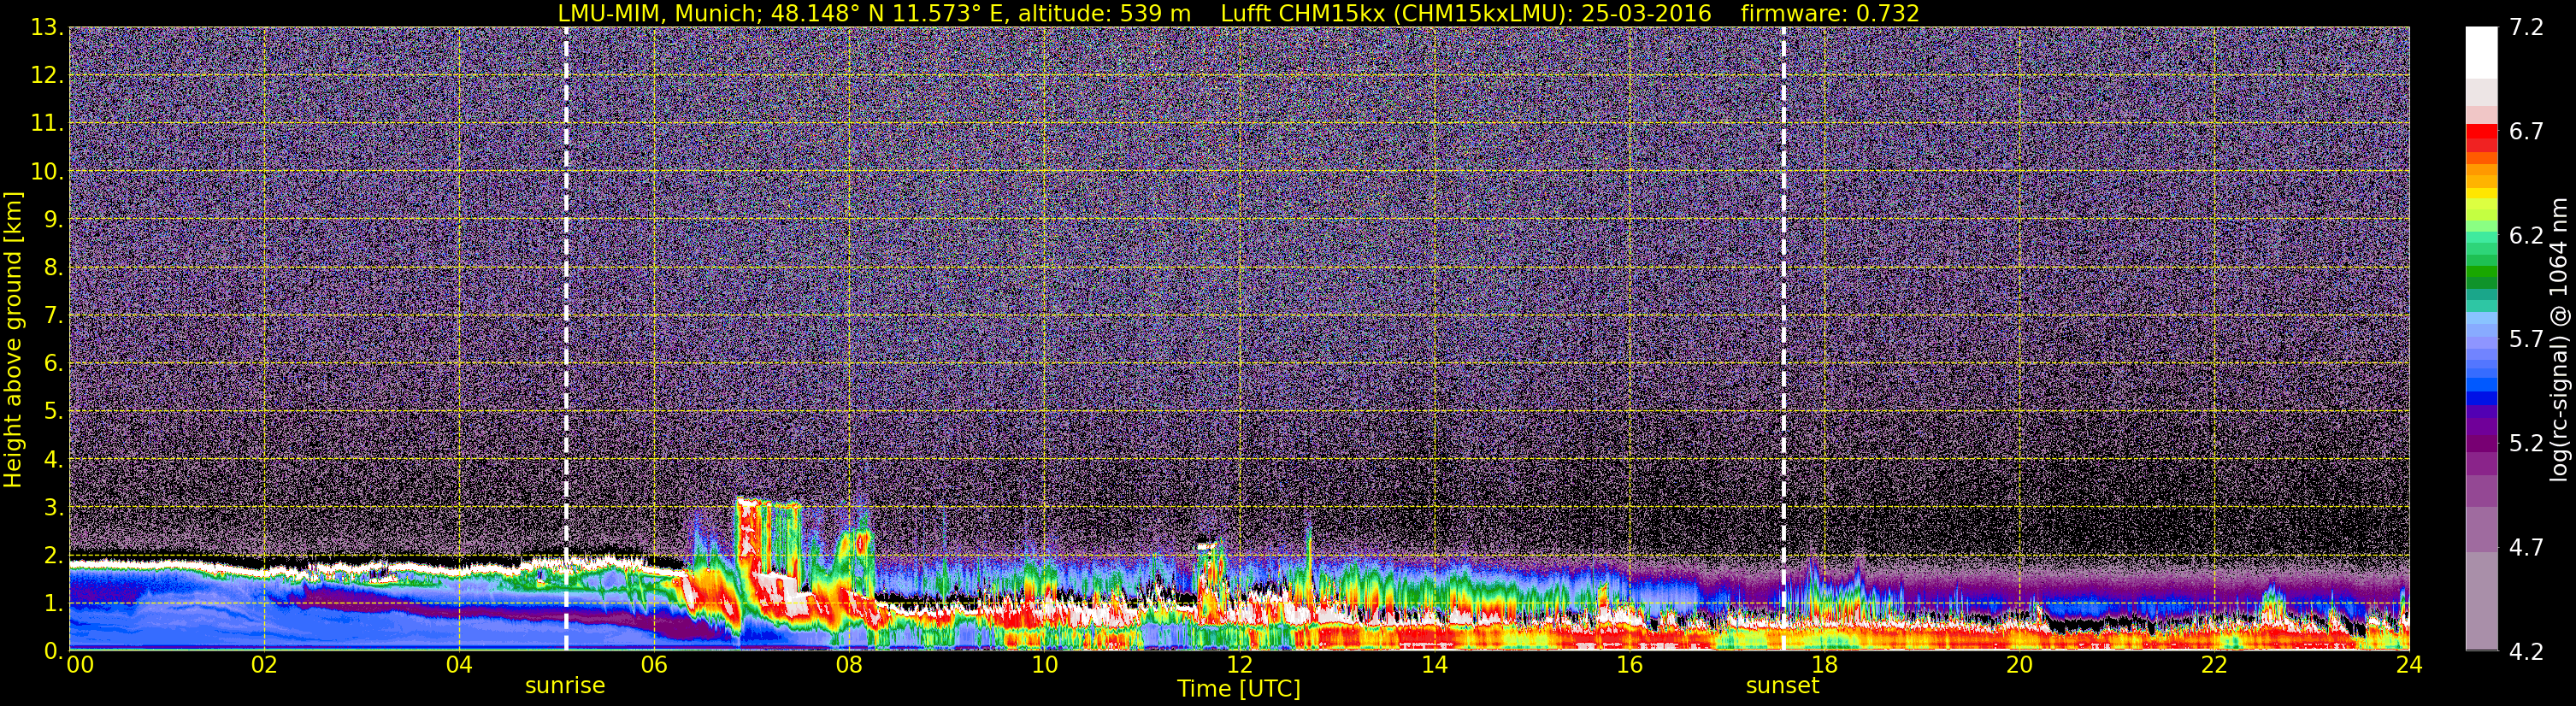The width and height of the screenshot is (2576, 706).
Task: Click the colorbar value '4.7'
Action: (2526, 547)
